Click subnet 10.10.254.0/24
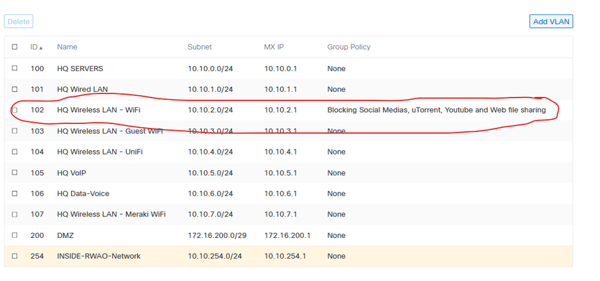The width and height of the screenshot is (600, 281). tap(215, 256)
